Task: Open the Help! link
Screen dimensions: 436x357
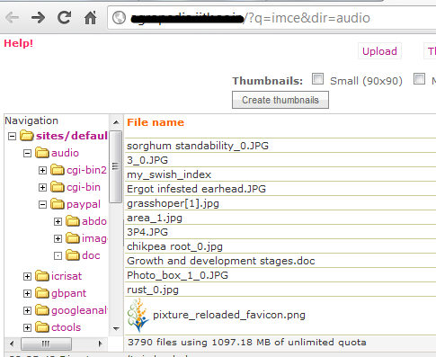Action: [19, 43]
